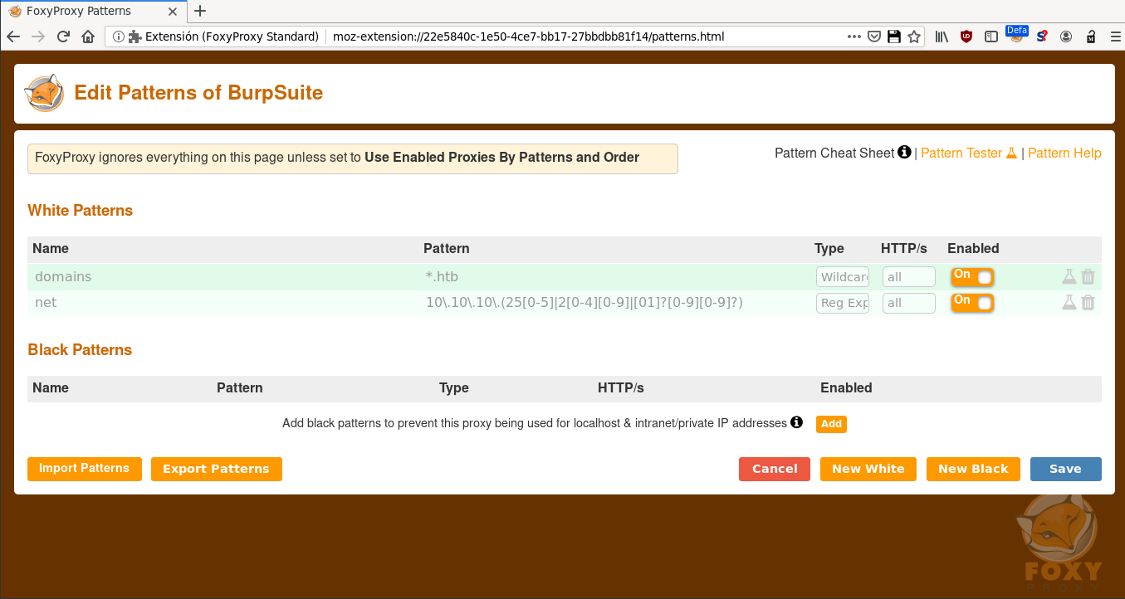The width and height of the screenshot is (1125, 599).
Task: Delete the net pattern
Action: click(1088, 303)
